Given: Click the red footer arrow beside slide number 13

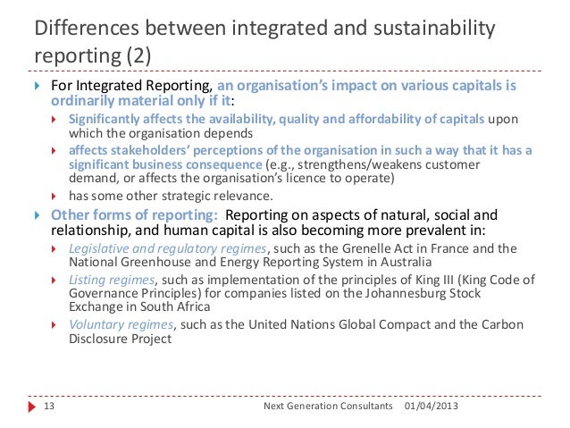Looking at the screenshot, I should [x=31, y=407].
